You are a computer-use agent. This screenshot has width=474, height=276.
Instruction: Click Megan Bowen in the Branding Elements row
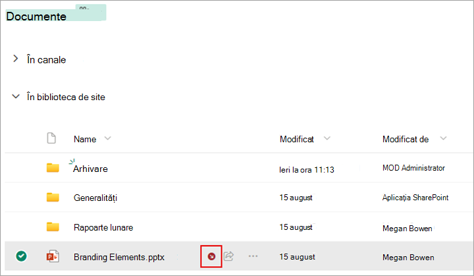click(408, 258)
